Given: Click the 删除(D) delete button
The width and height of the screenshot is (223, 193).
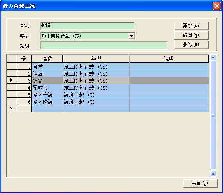Looking at the screenshot, I should coord(191,45).
